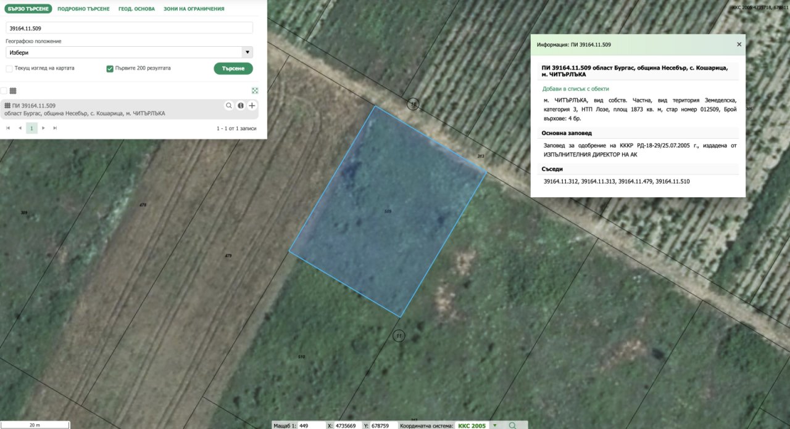Click the coordinate search magnifier in bottom bar
Viewport: 790px width, 429px height.
(x=512, y=425)
